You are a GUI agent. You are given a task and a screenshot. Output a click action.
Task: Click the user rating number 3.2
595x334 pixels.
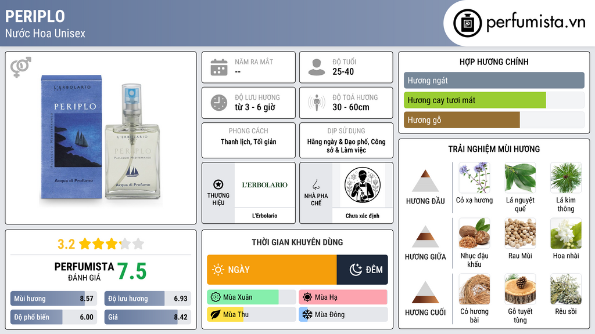(x=66, y=244)
